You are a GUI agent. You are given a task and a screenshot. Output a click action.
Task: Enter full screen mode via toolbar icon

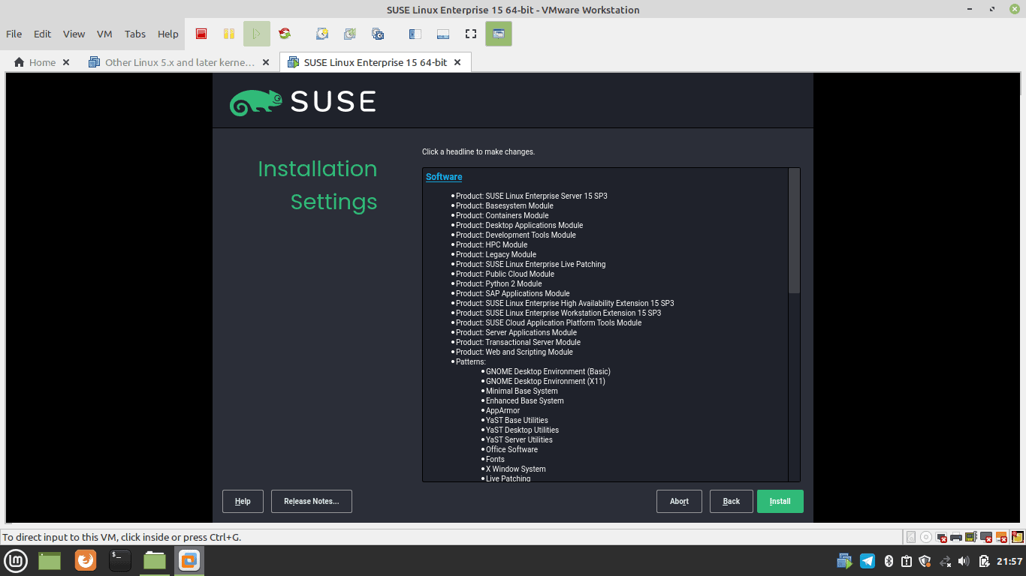(471, 34)
